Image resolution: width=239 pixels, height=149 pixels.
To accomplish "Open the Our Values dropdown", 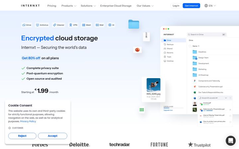I will [145, 6].
